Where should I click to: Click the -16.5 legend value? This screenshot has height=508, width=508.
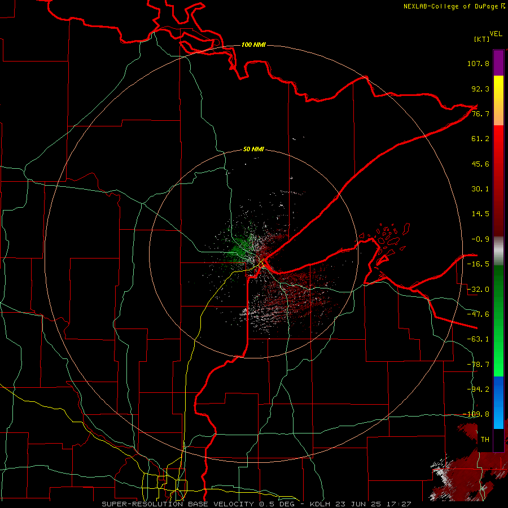coord(478,264)
